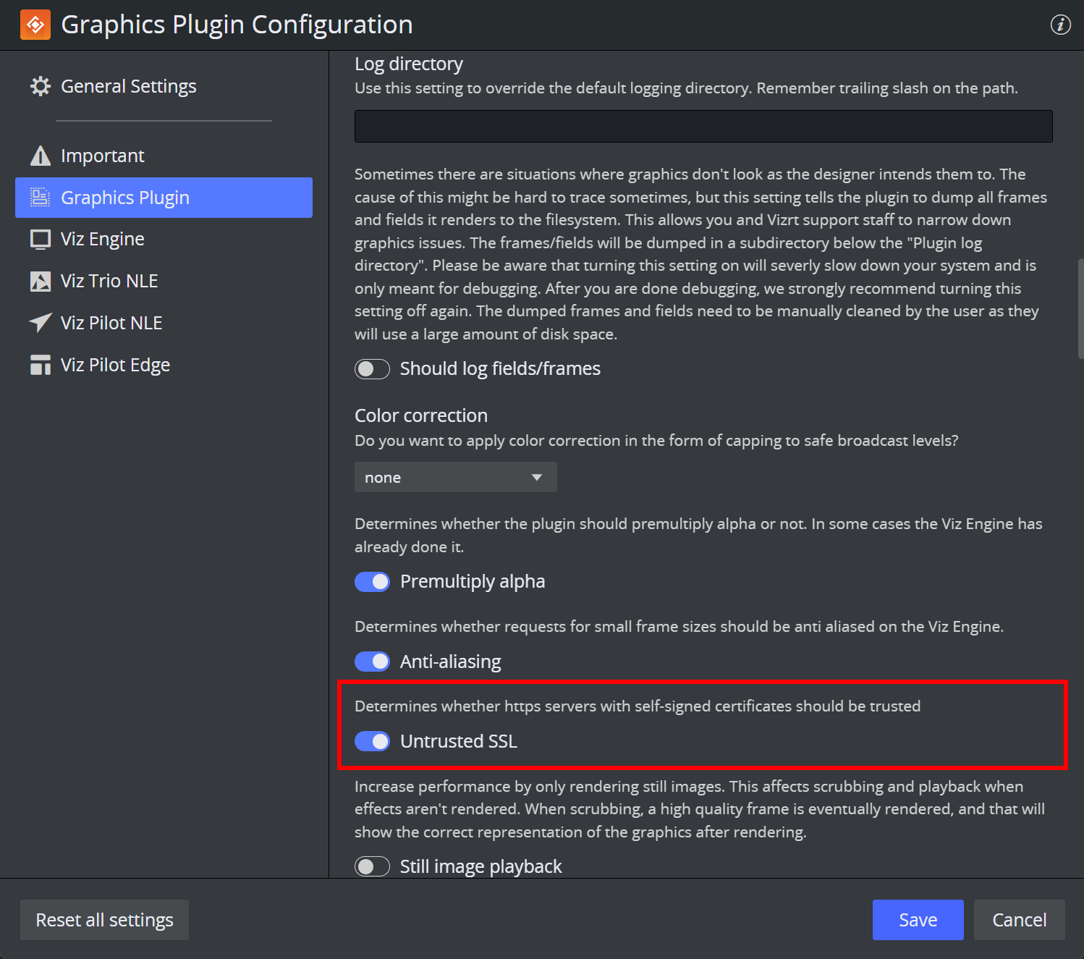The width and height of the screenshot is (1084, 959).
Task: Click the Viz Engine monitor icon
Action: [x=41, y=240]
